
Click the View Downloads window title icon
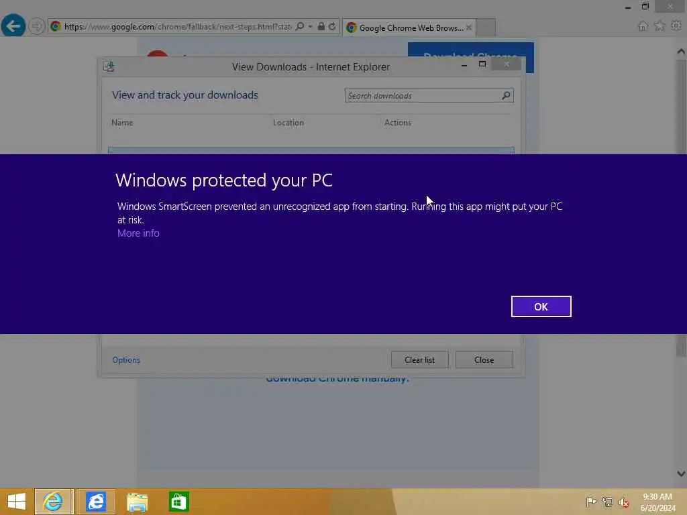pyautogui.click(x=109, y=66)
